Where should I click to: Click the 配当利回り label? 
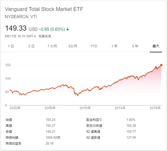point(94,120)
